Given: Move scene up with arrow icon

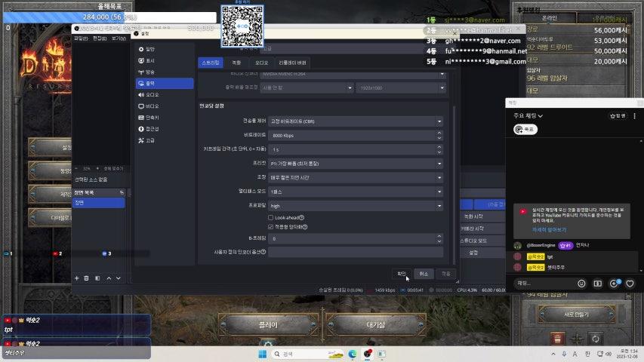Looking at the screenshot, I should (x=109, y=278).
